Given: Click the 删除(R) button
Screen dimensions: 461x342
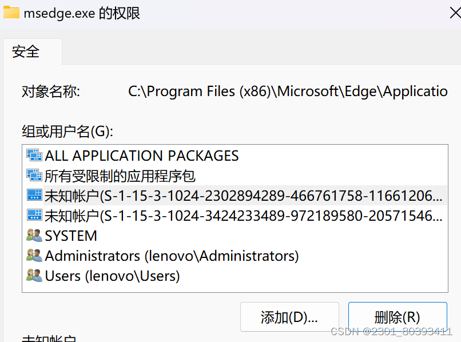Looking at the screenshot, I should point(398,317).
